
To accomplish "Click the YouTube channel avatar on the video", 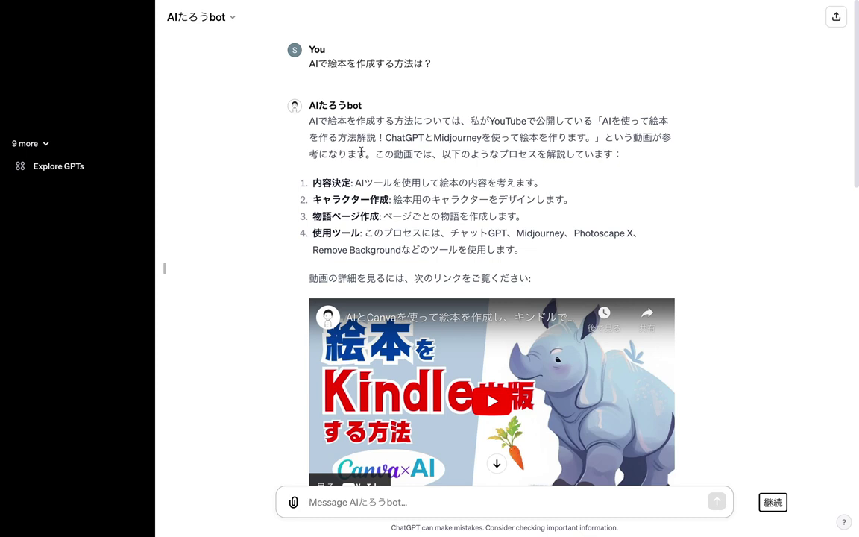I will pyautogui.click(x=327, y=317).
